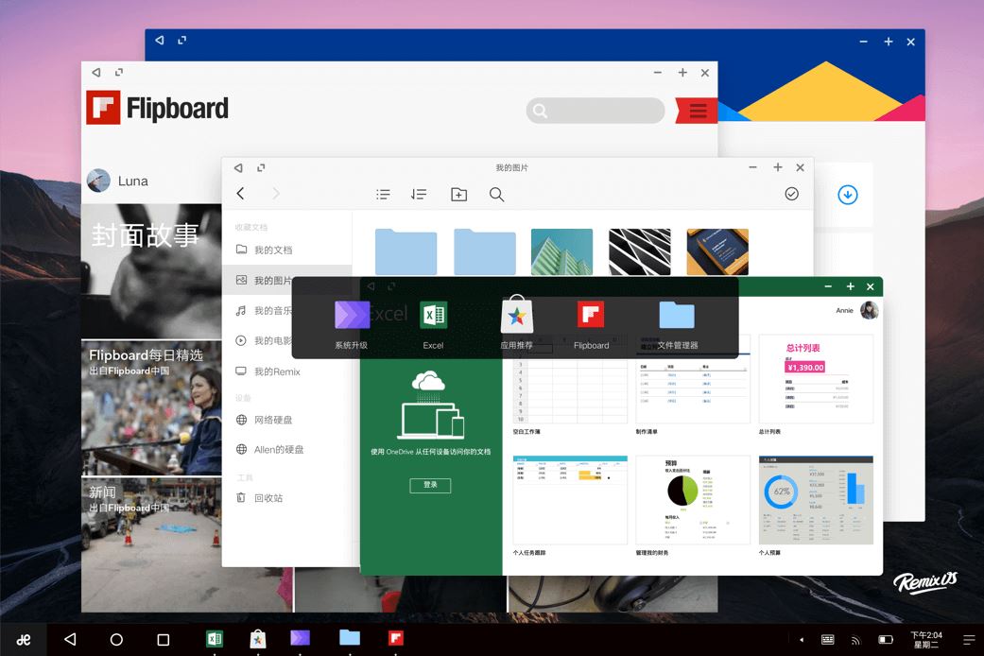Open the Remix OS start menu logo
Image resolution: width=984 pixels, height=656 pixels.
[24, 640]
